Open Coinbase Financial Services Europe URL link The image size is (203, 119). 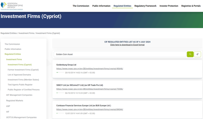click(x=90, y=109)
